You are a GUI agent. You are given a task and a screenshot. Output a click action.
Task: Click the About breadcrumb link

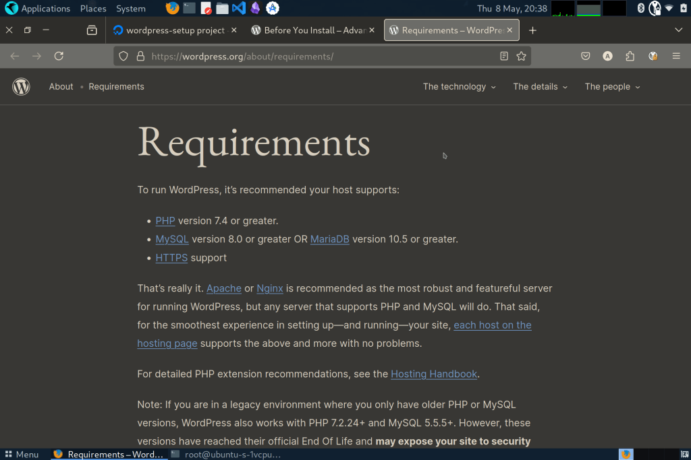coord(61,87)
